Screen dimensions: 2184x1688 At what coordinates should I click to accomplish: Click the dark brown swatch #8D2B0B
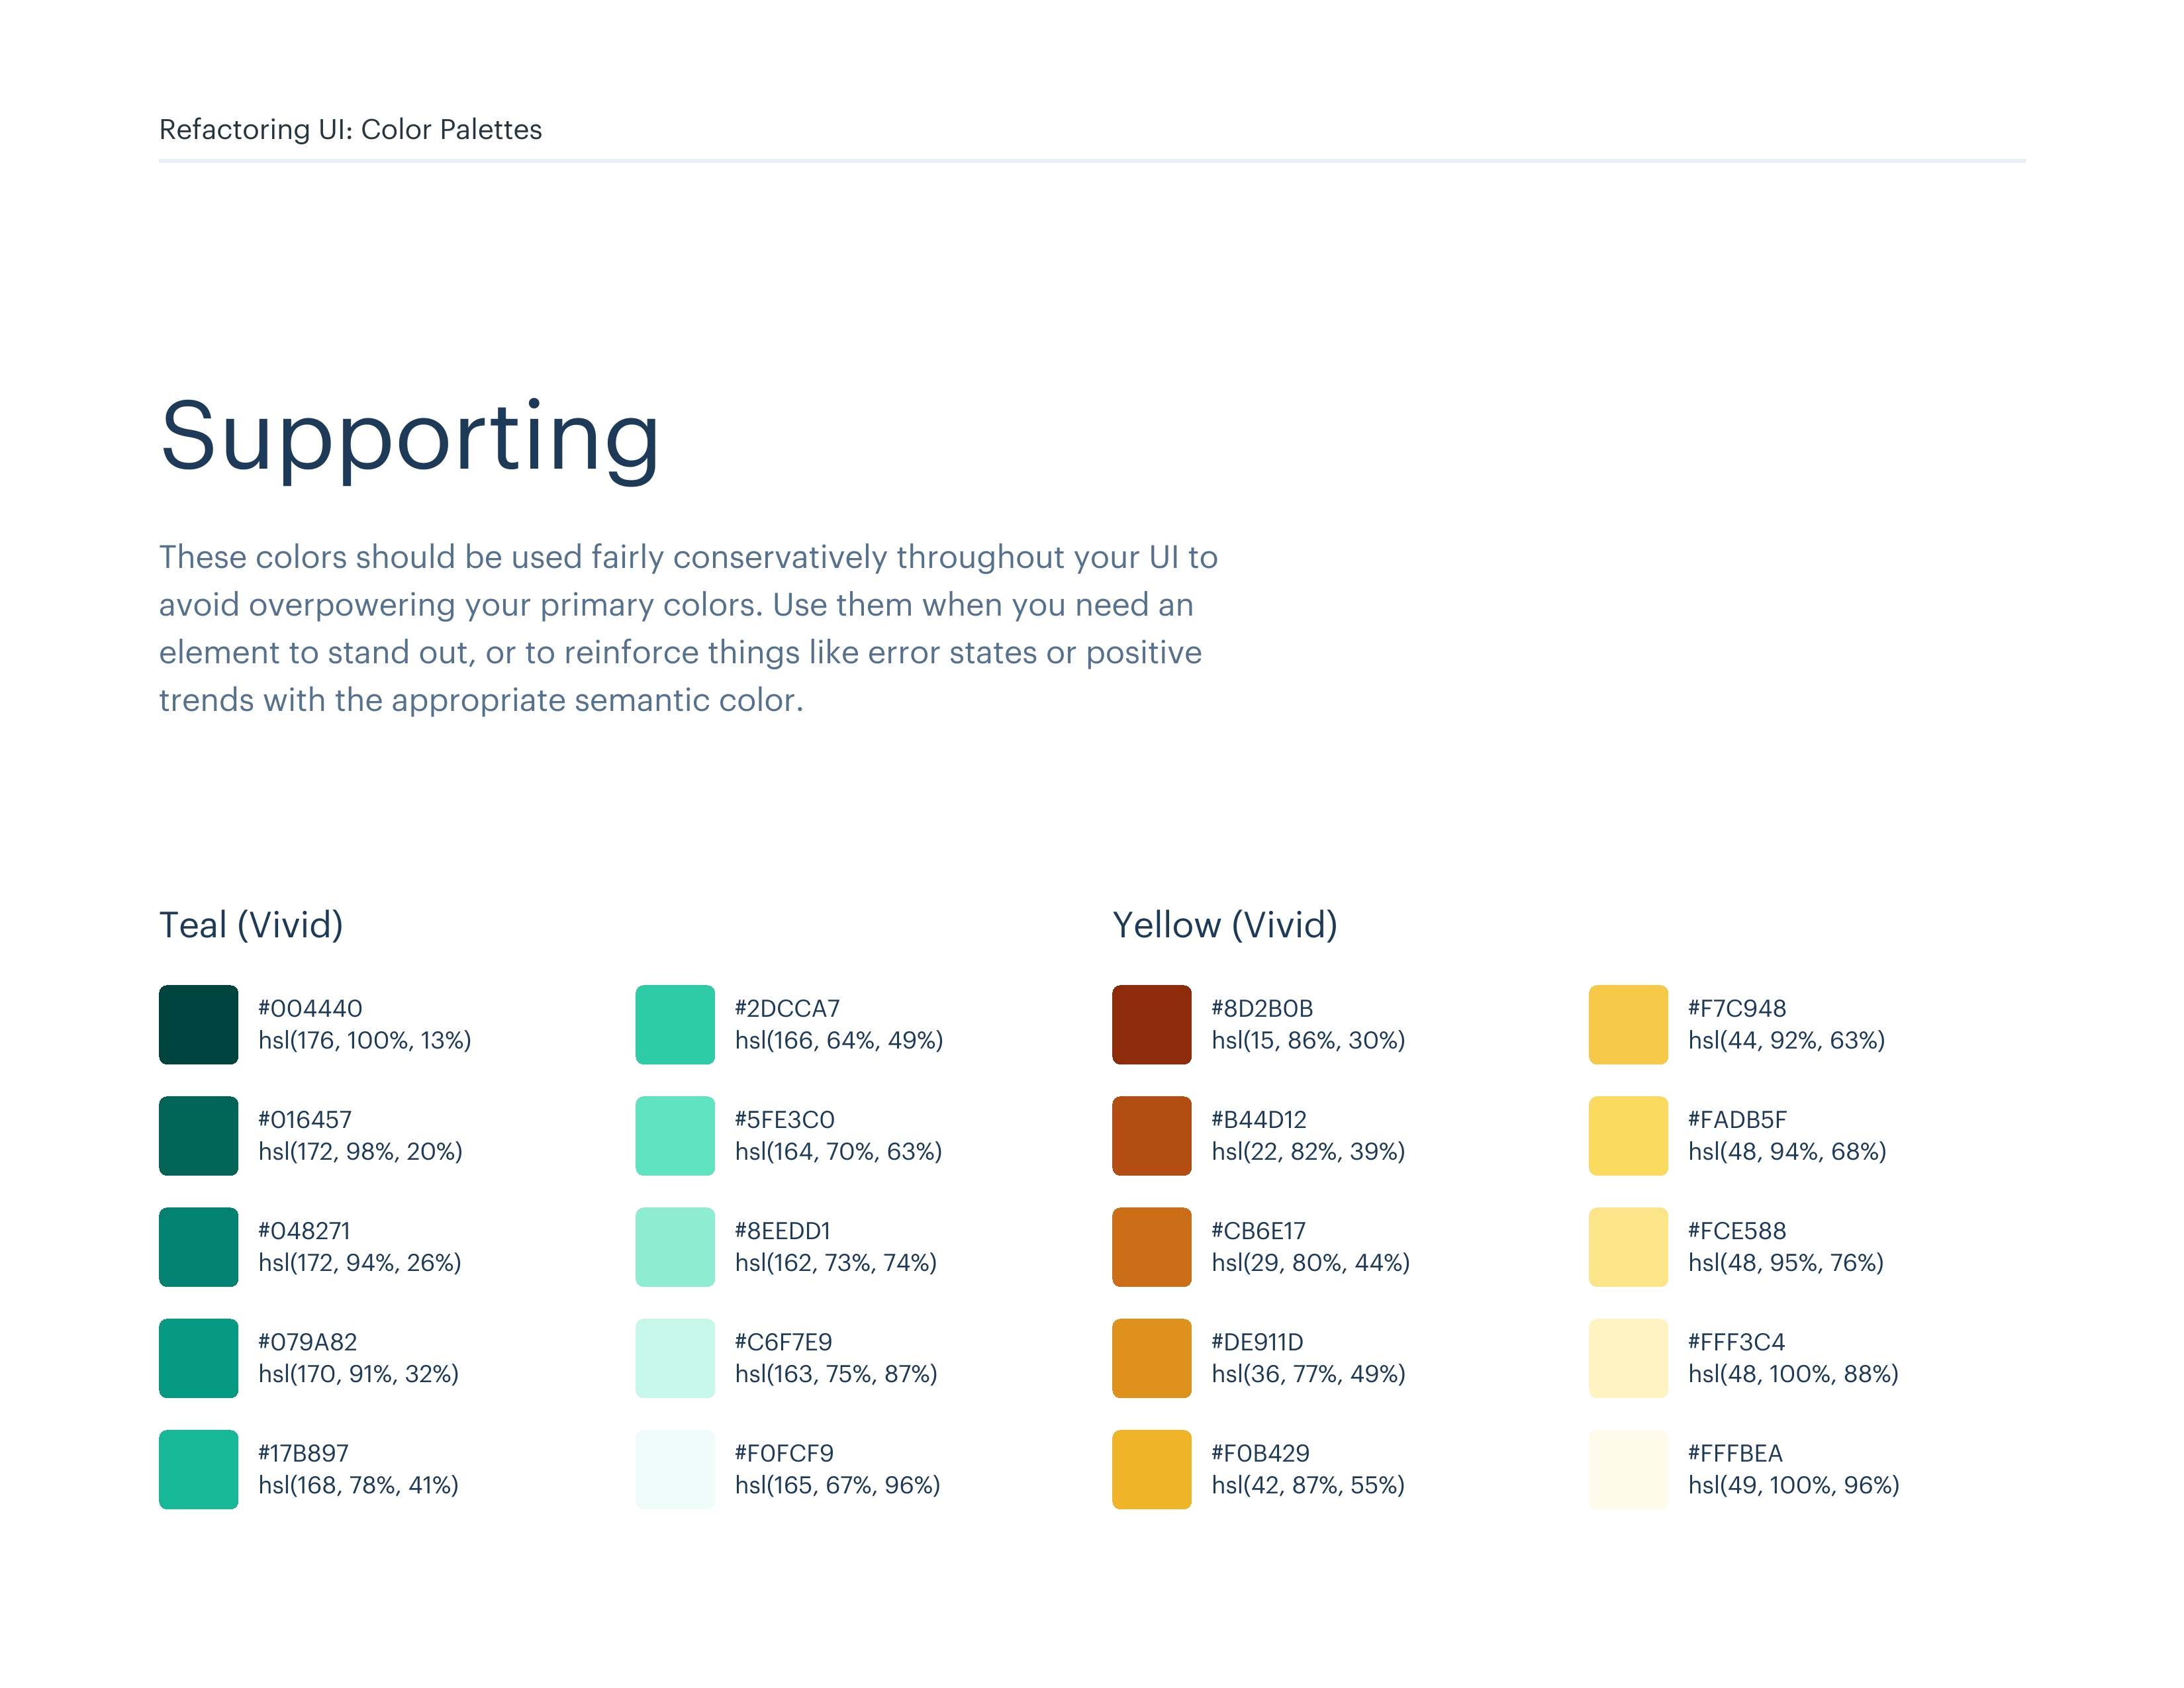click(x=1151, y=1024)
